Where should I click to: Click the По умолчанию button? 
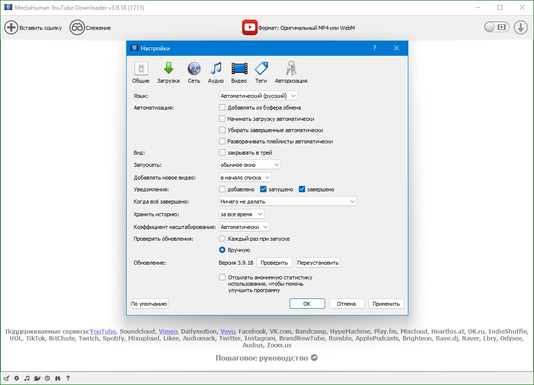(x=149, y=304)
